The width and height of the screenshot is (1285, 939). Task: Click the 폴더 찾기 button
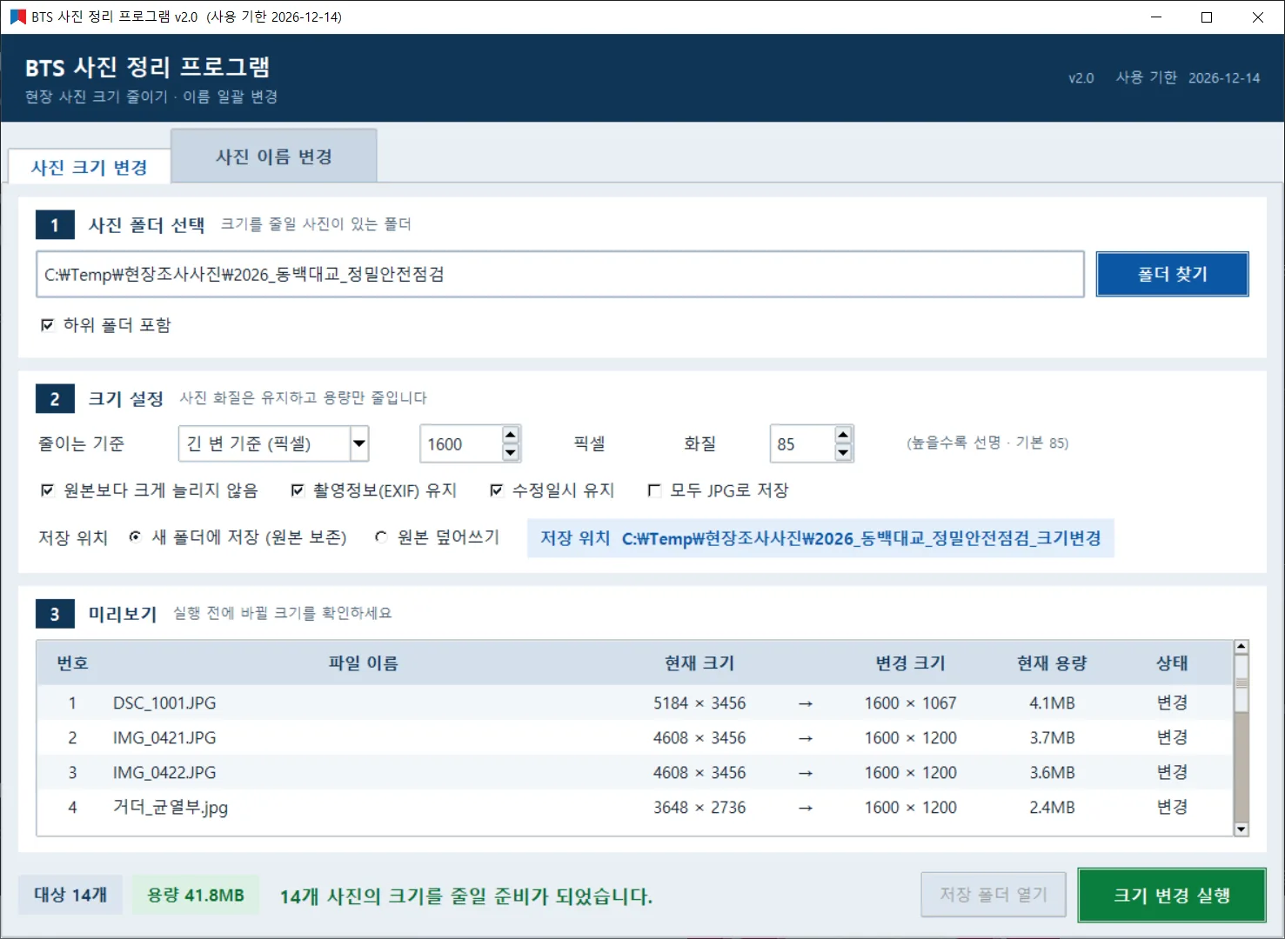pyautogui.click(x=1172, y=274)
